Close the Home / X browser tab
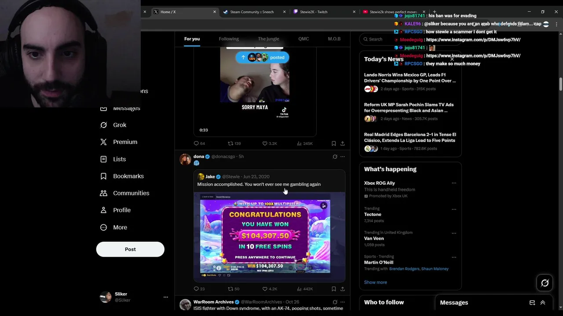 [215, 12]
